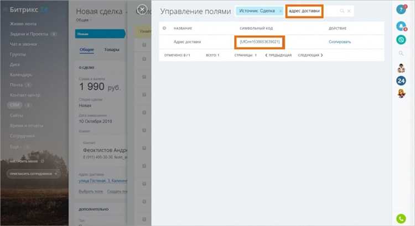Click the О сделке section header
The width and height of the screenshot is (415, 226).
pos(86,67)
